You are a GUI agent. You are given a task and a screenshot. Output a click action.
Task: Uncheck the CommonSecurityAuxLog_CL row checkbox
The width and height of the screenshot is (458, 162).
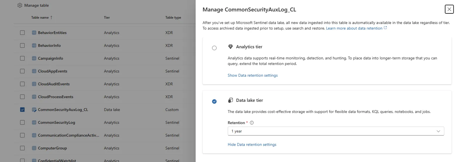point(22,110)
